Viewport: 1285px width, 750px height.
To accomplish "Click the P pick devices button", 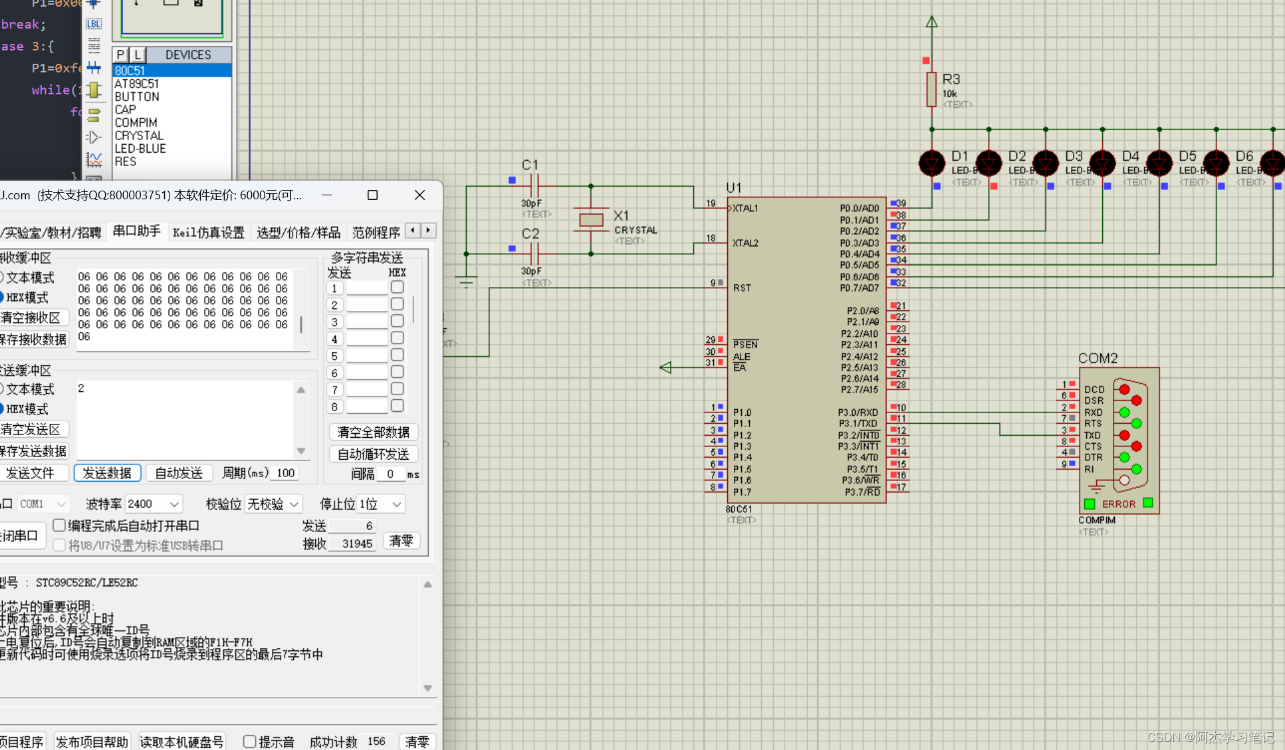I will [x=120, y=55].
